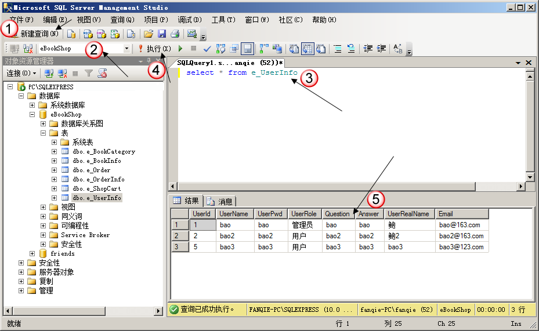Collapse the eBookShop database node
This screenshot has height=331, width=539.
pos(32,114)
